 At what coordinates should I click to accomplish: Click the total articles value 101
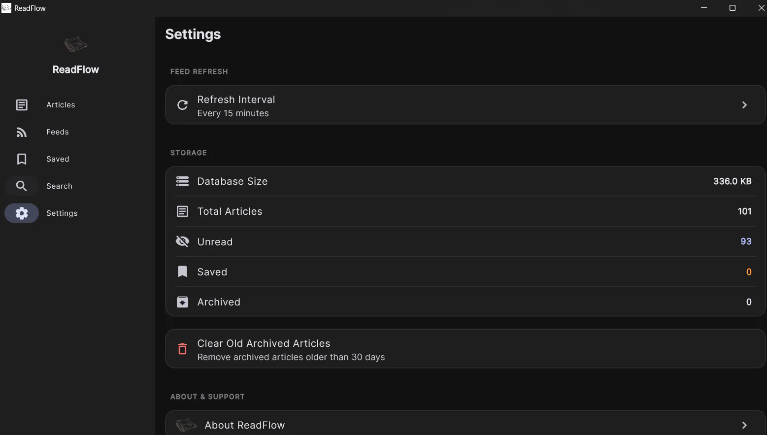744,211
